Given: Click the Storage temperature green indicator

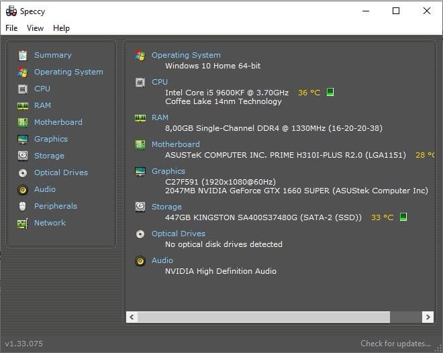Looking at the screenshot, I should (x=403, y=217).
